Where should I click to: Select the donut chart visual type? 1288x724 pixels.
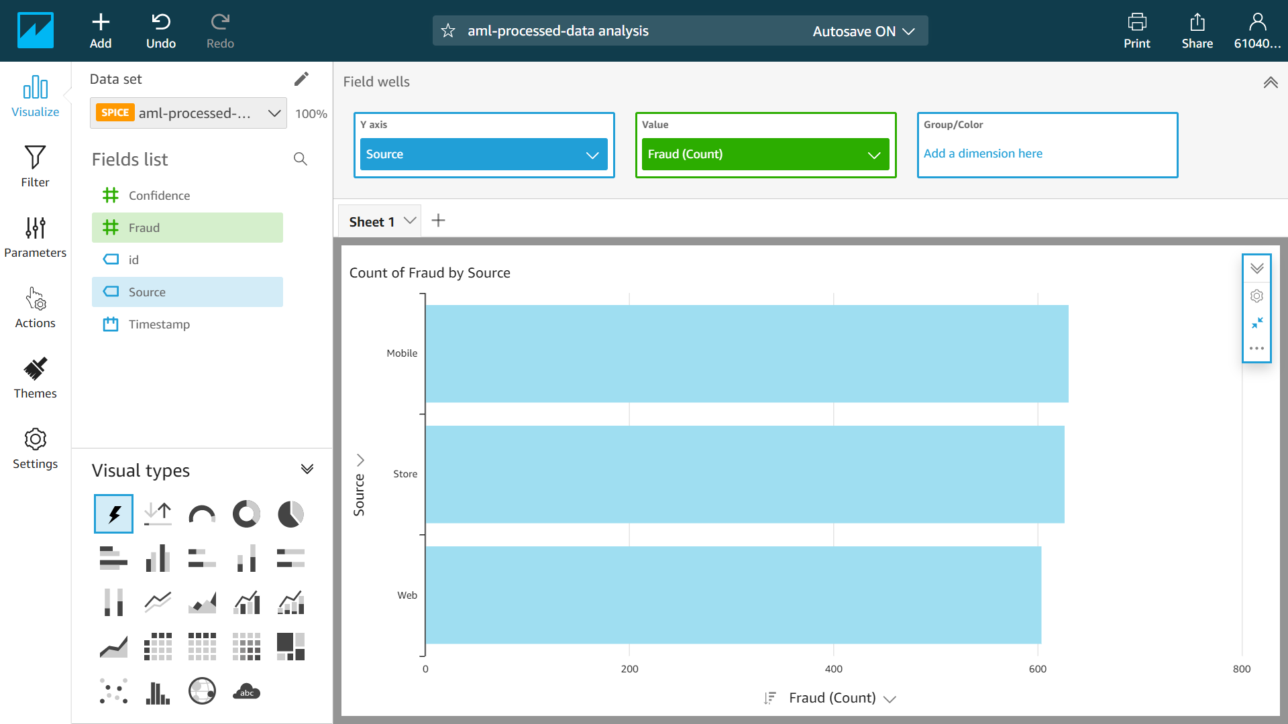246,514
